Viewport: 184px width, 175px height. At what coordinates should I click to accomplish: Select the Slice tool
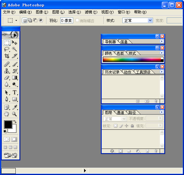coord(15,56)
